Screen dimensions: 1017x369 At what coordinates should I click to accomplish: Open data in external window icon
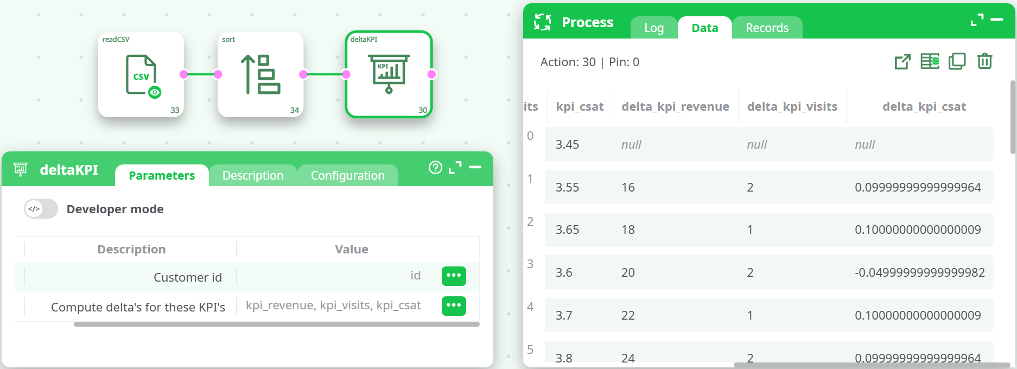coord(902,61)
